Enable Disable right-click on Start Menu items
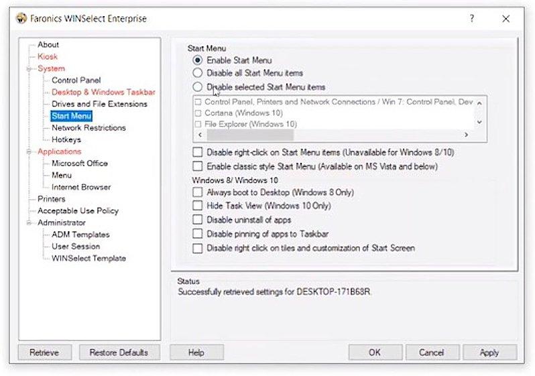 tap(198, 152)
